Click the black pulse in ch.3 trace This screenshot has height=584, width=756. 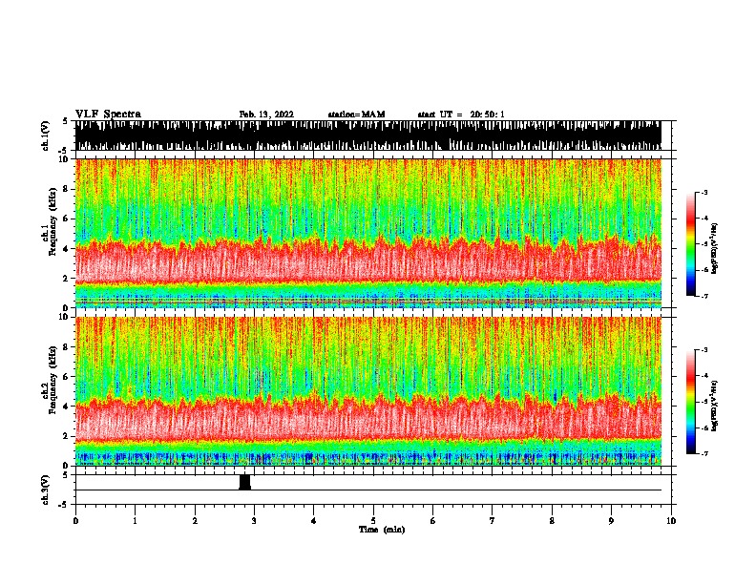click(245, 482)
